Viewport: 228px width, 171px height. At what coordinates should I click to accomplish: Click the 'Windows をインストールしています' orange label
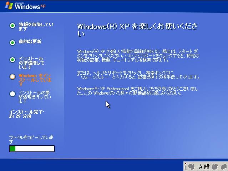click(35, 80)
